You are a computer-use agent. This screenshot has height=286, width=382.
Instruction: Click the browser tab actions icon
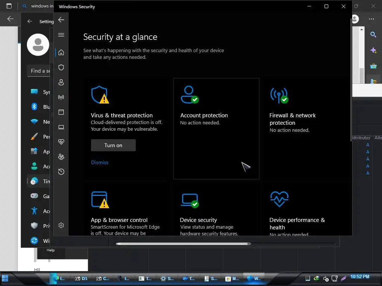click(9, 6)
